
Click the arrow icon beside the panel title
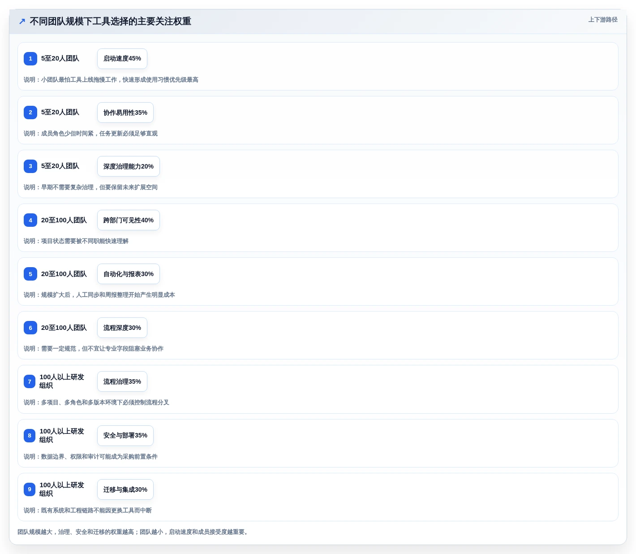(22, 22)
